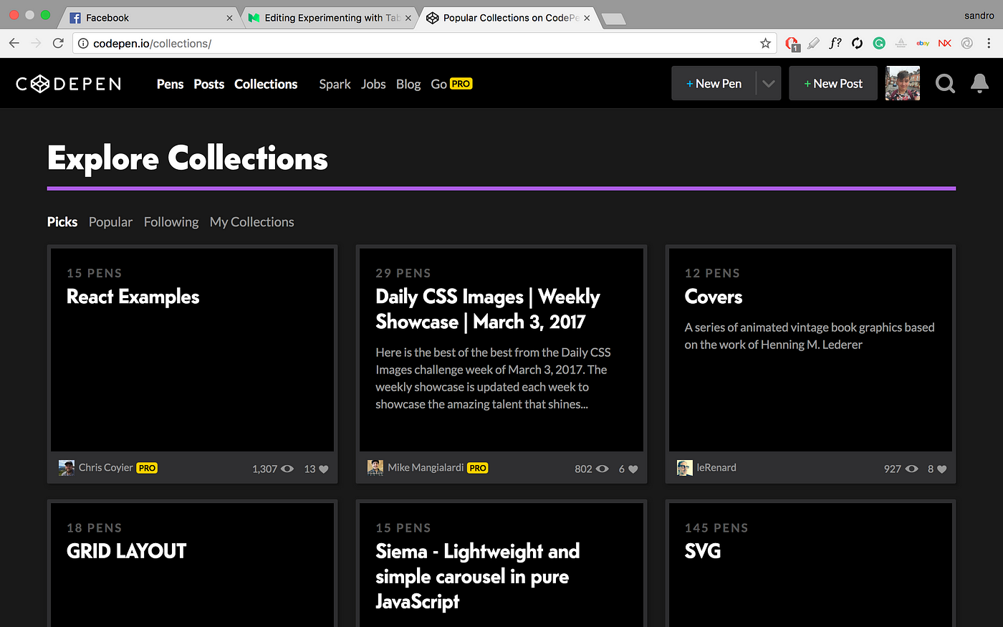Click the views eye icon on Daily CSS Images

tap(603, 469)
